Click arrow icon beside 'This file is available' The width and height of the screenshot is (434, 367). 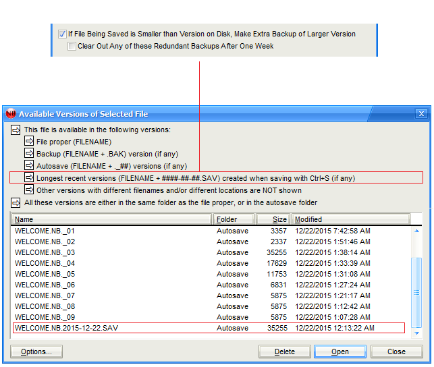[x=16, y=130]
